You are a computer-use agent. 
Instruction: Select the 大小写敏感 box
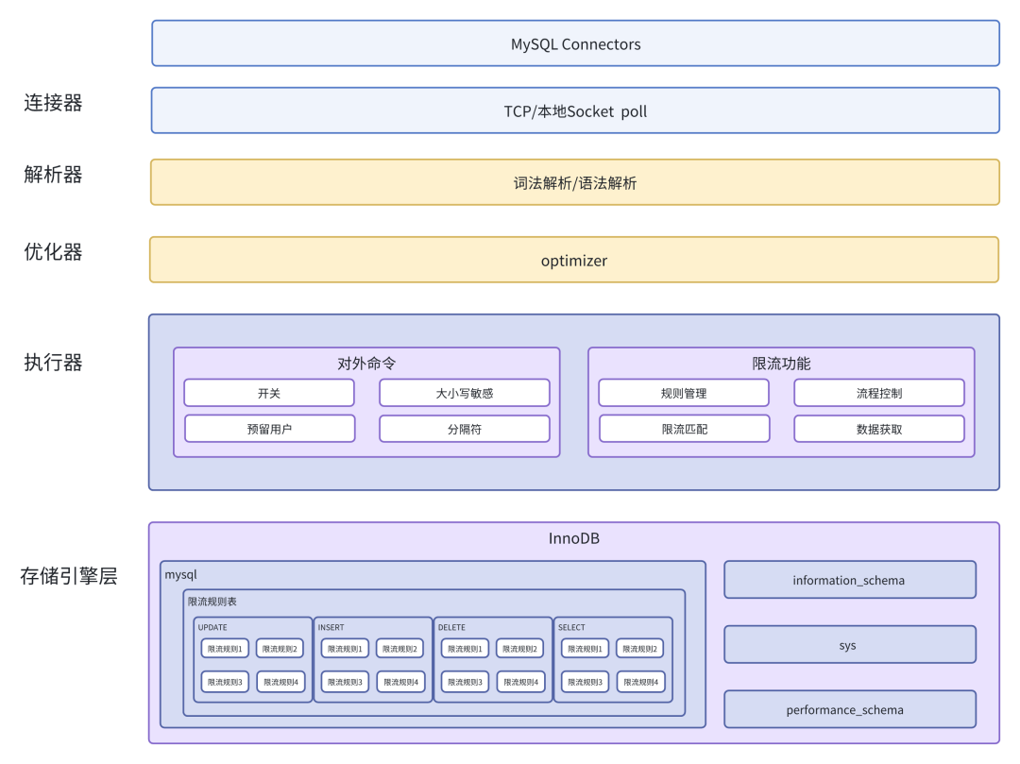(x=465, y=393)
